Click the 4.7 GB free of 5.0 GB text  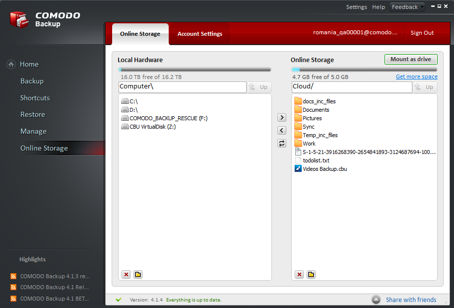pos(320,77)
